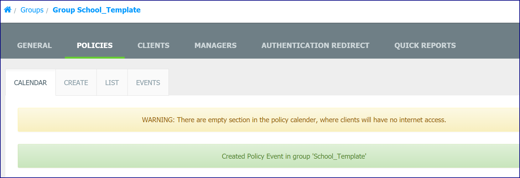This screenshot has width=520, height=178.
Task: Open the CLIENTS tab
Action: point(153,46)
